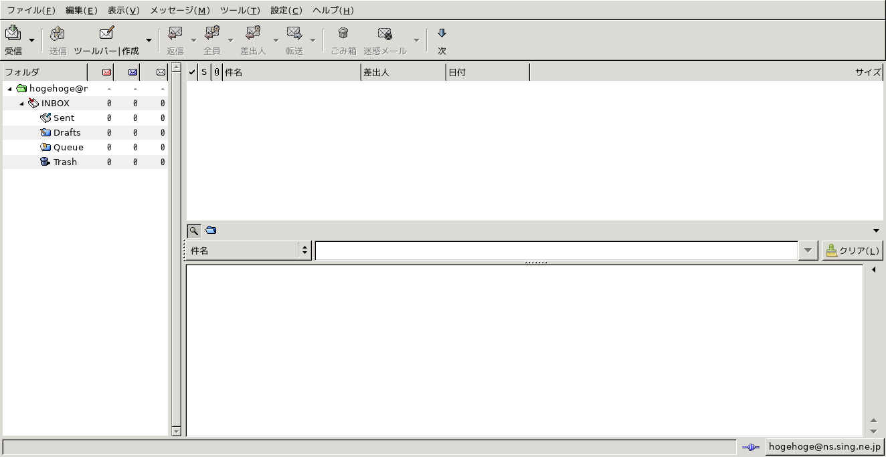Image resolution: width=886 pixels, height=457 pixels.
Task: Click the クリア(L) button
Action: coord(853,251)
